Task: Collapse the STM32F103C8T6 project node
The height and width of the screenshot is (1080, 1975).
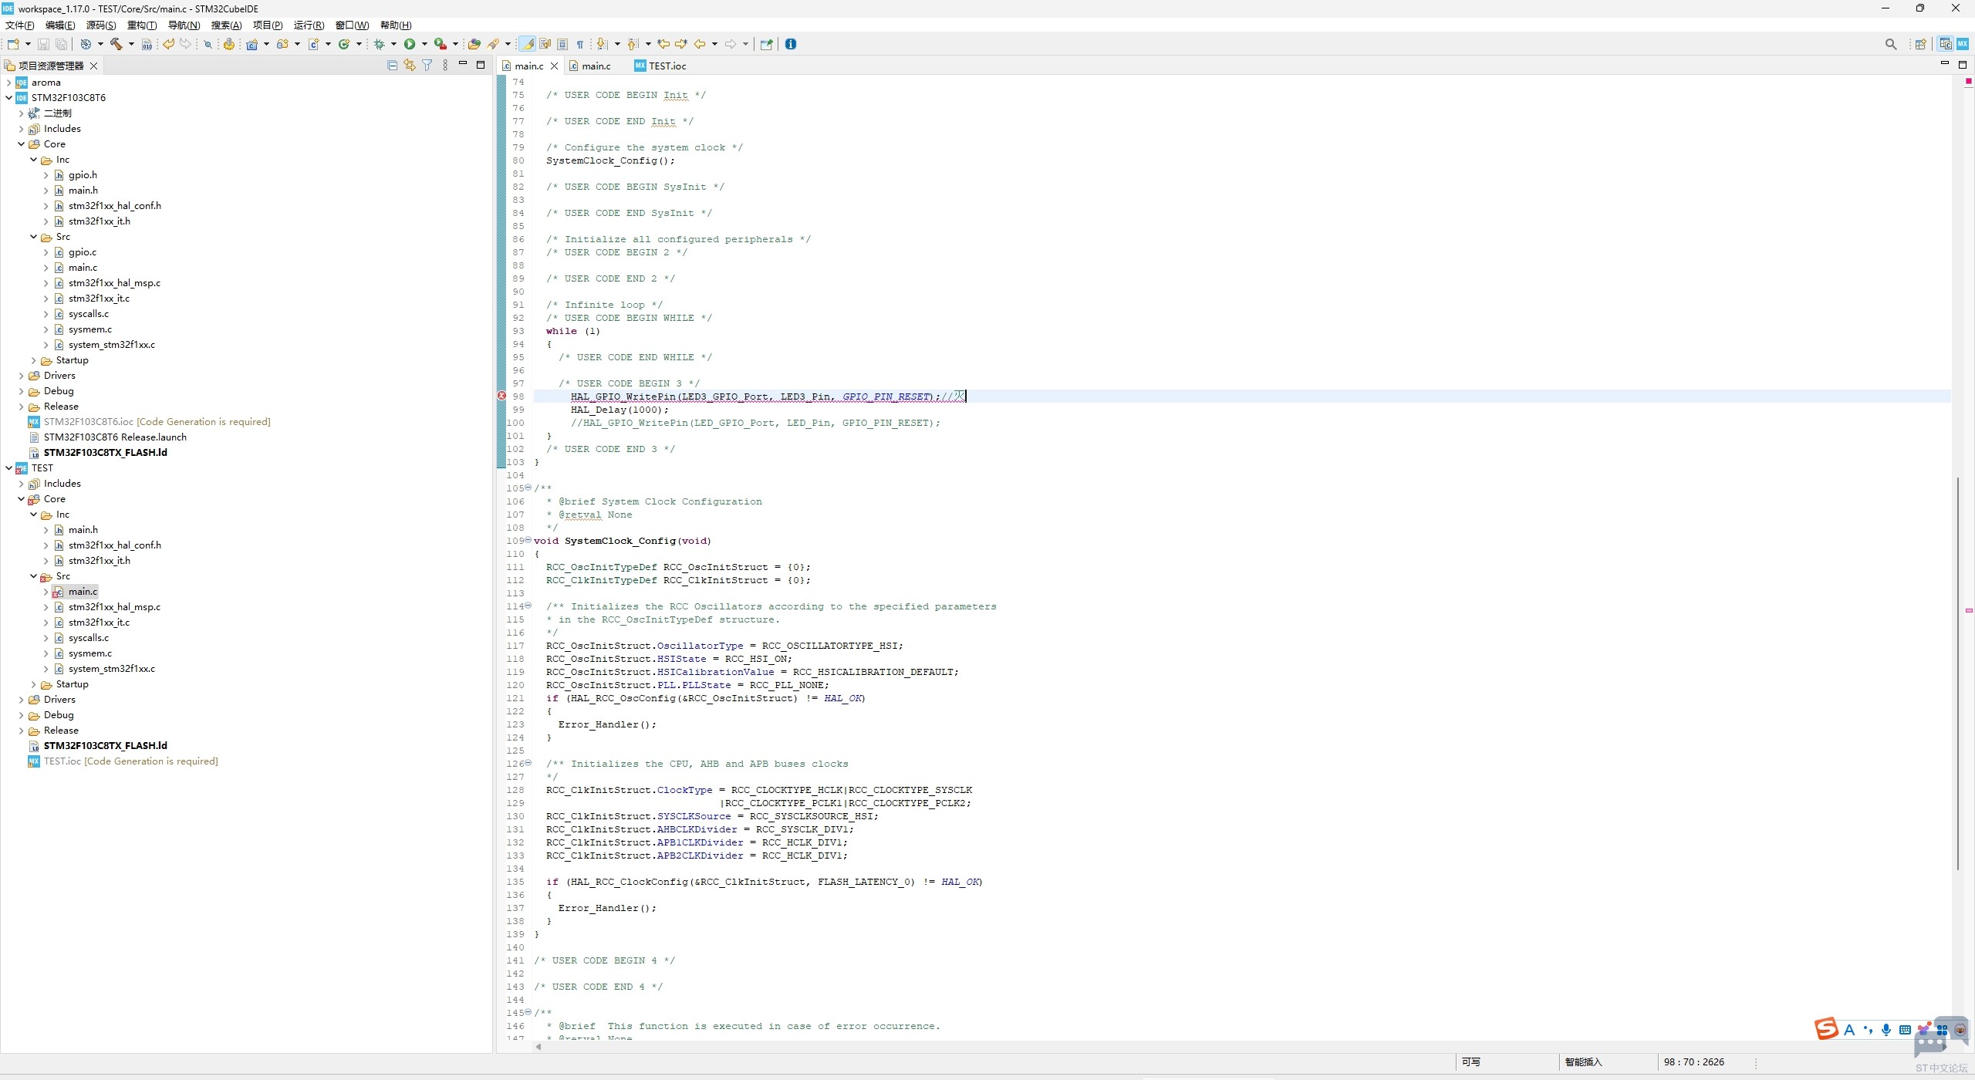Action: (8, 98)
